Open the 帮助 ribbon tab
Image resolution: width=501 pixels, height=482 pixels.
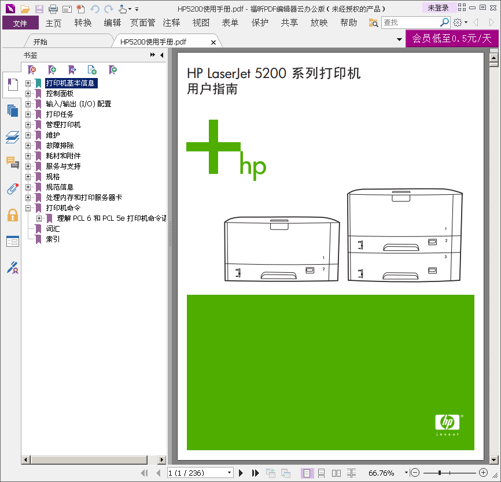tap(349, 23)
